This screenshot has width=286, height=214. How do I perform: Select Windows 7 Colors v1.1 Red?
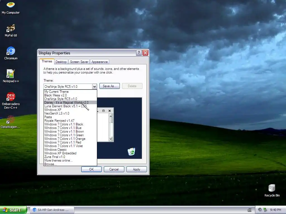click(70, 142)
